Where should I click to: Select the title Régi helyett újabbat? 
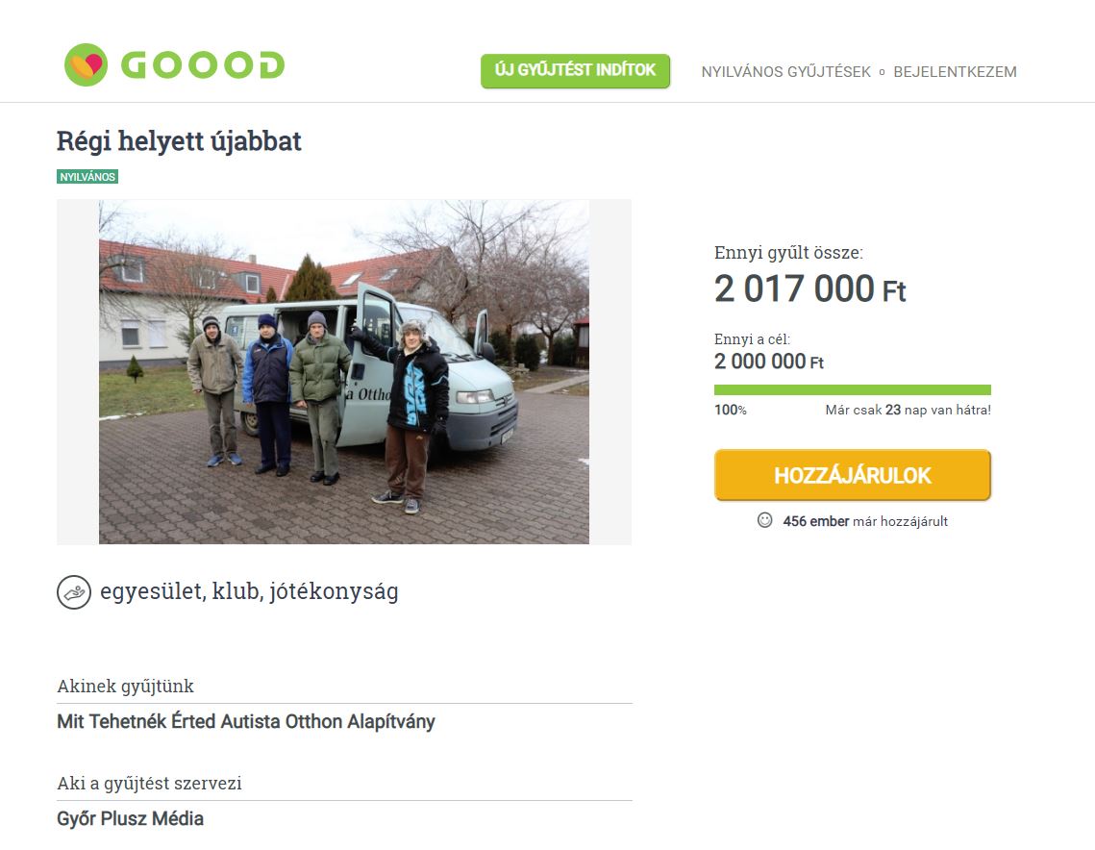point(179,141)
